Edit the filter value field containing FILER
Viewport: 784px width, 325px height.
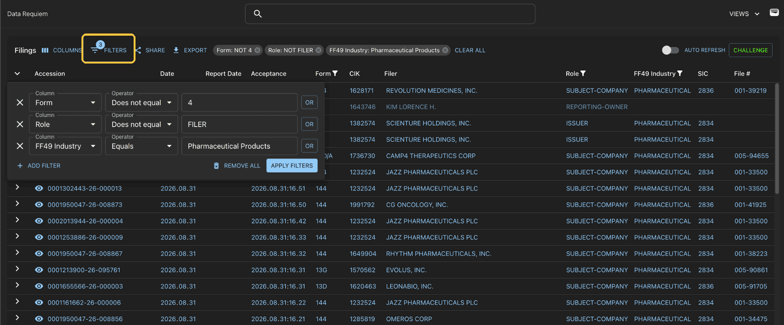pos(240,124)
